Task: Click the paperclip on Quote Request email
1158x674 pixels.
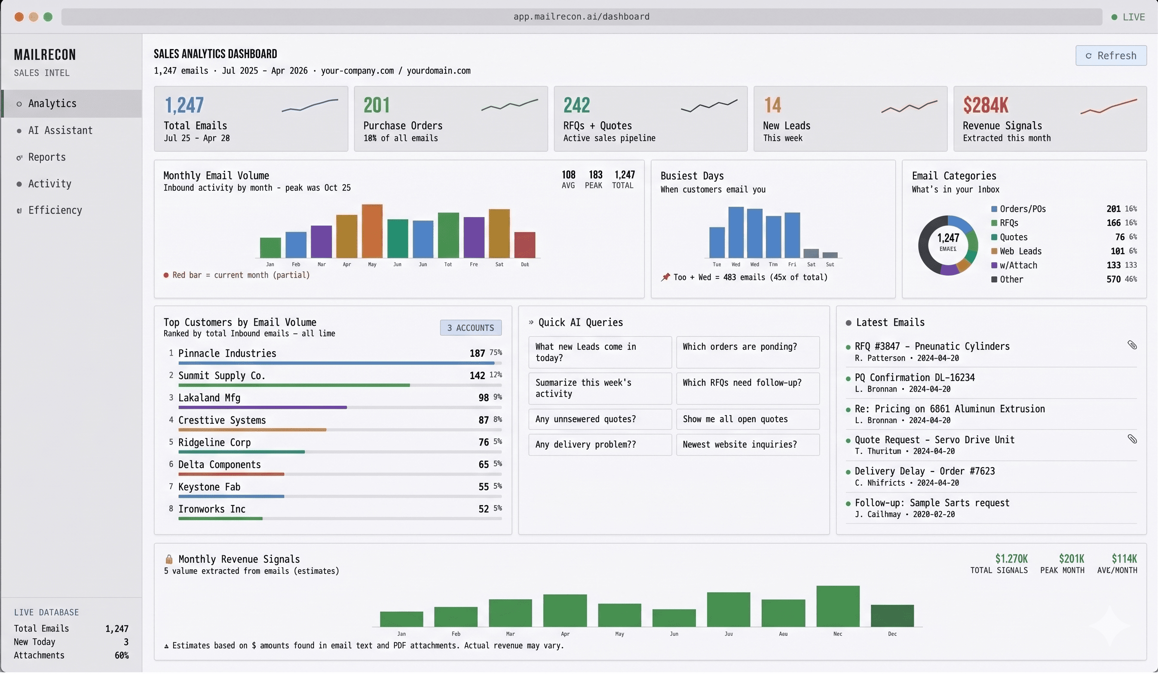Action: click(x=1132, y=440)
